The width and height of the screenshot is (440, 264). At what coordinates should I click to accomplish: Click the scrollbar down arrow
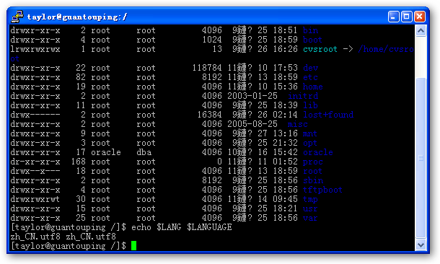(x=421, y=245)
